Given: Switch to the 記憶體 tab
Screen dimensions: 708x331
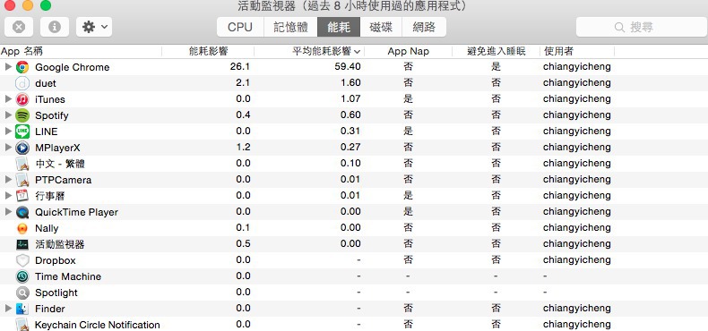Looking at the screenshot, I should (290, 27).
